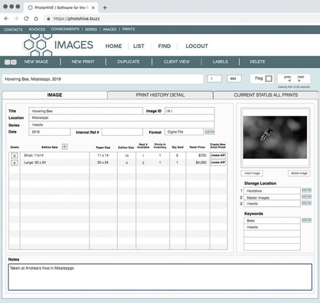Click the hovering bee image thumbnail
This screenshot has width=320, height=303.
[x=275, y=137]
